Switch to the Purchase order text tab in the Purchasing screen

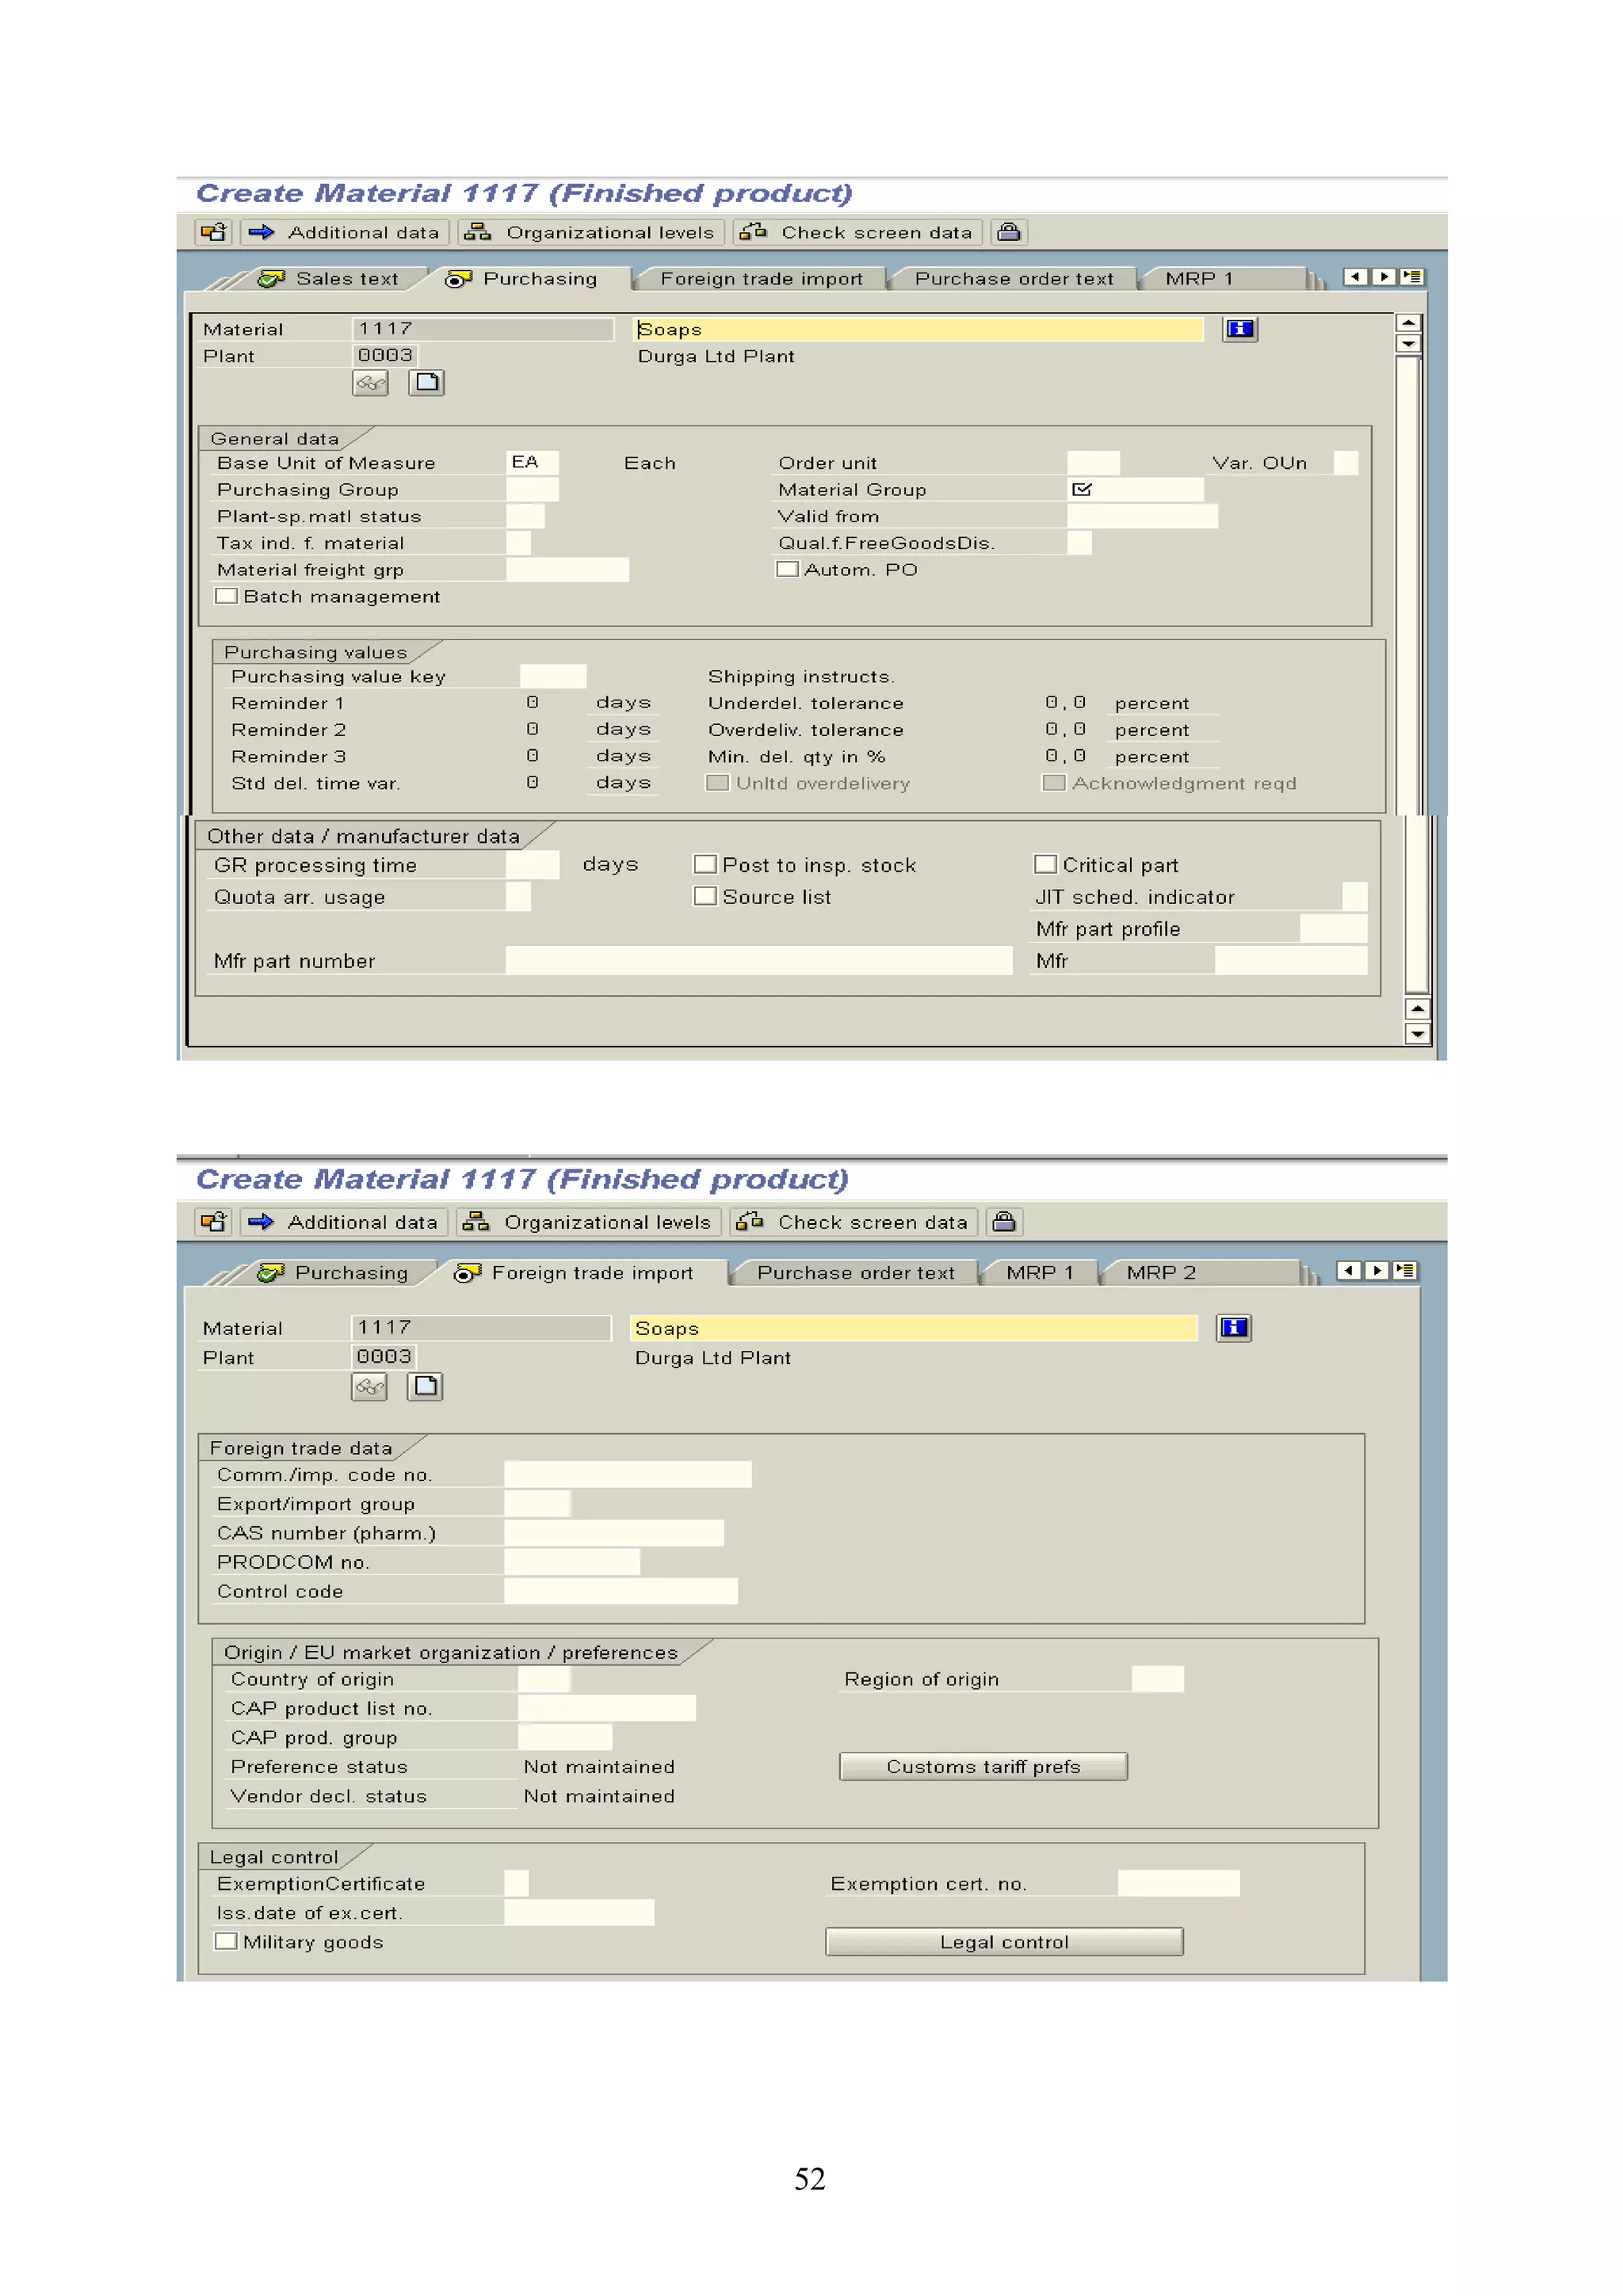(1013, 279)
